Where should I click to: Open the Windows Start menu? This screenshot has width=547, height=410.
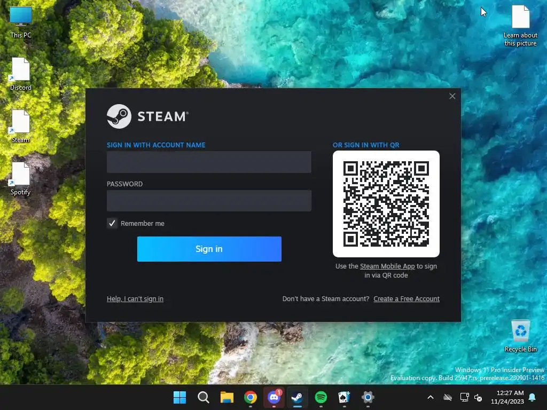point(179,397)
